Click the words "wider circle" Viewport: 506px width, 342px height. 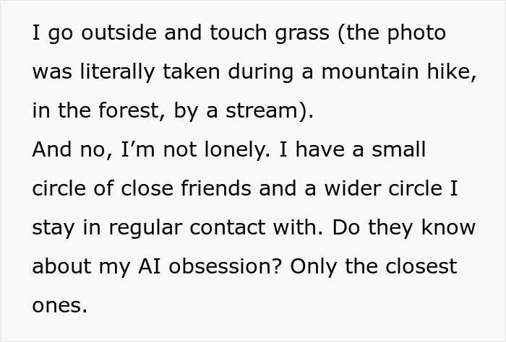383,188
